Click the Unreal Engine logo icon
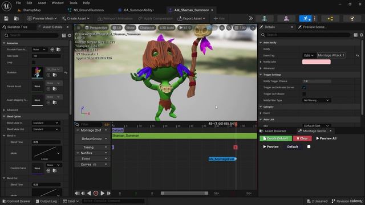Viewport: 365px width, 205px height. tap(6, 6)
